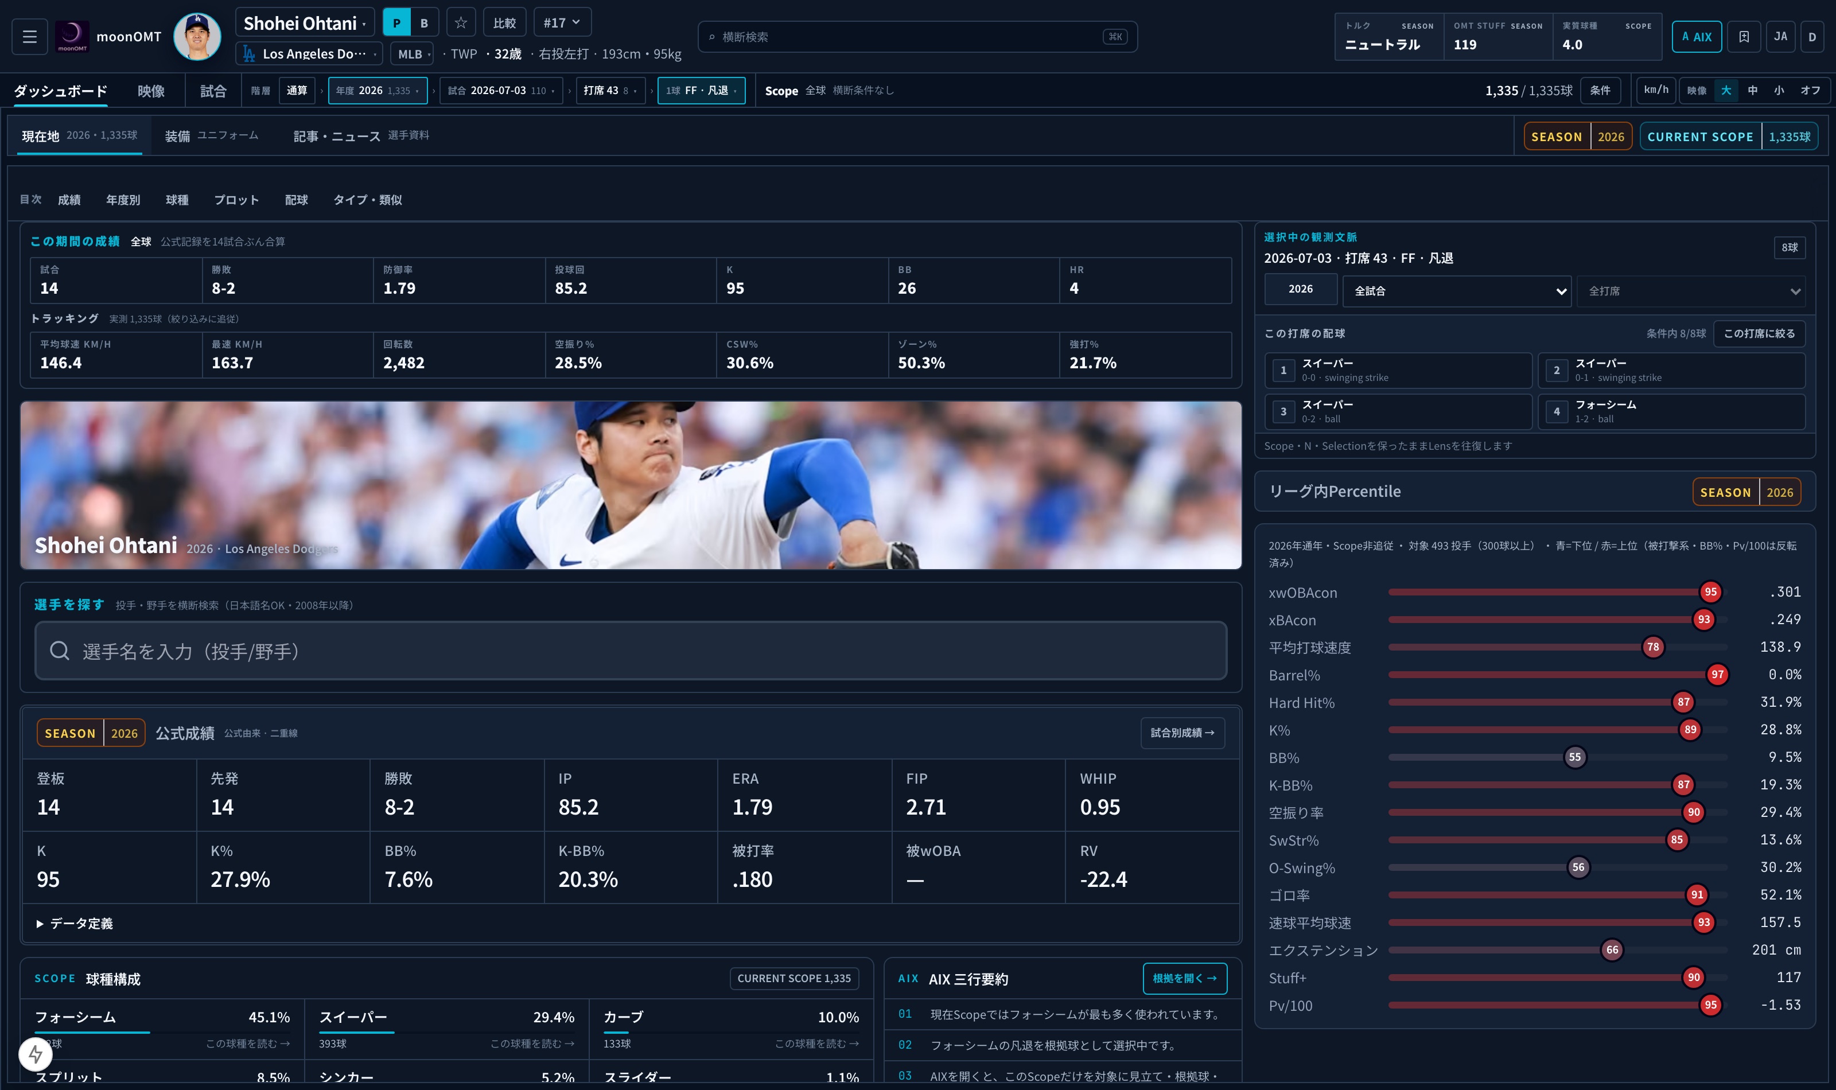Click the Dodgers LA team logo
The image size is (1836, 1090).
tap(249, 53)
